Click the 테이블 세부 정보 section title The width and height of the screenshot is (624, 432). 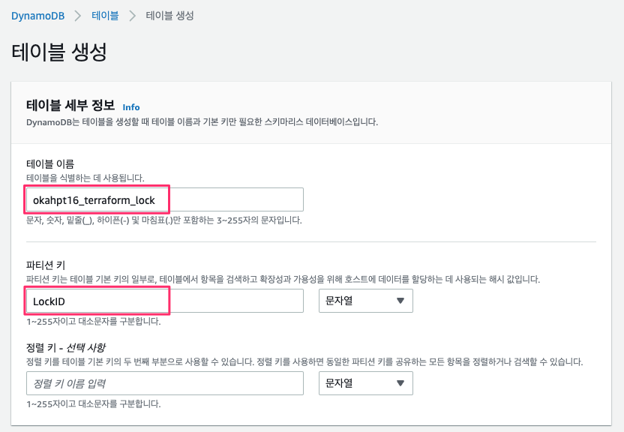point(70,106)
